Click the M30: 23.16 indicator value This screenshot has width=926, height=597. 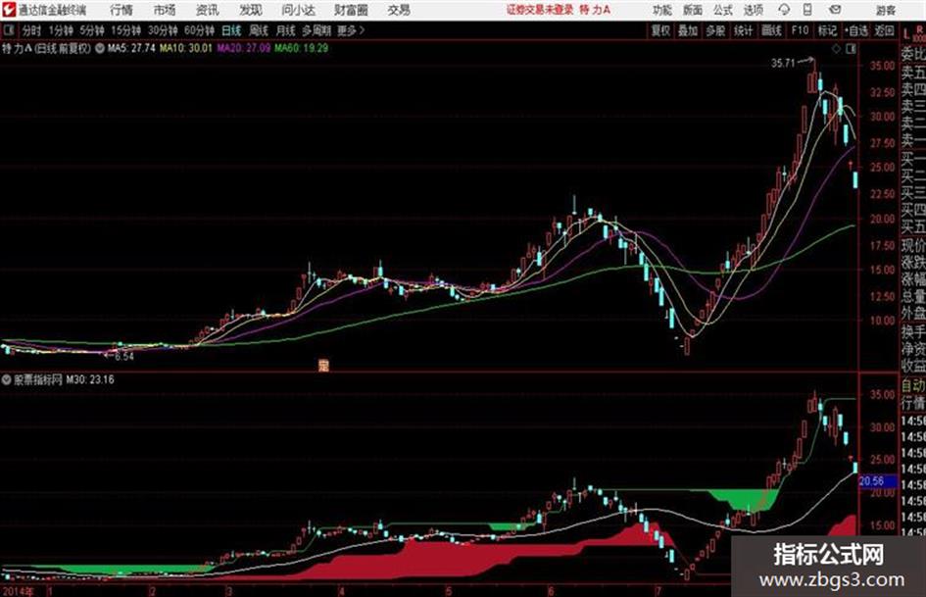pyautogui.click(x=90, y=379)
